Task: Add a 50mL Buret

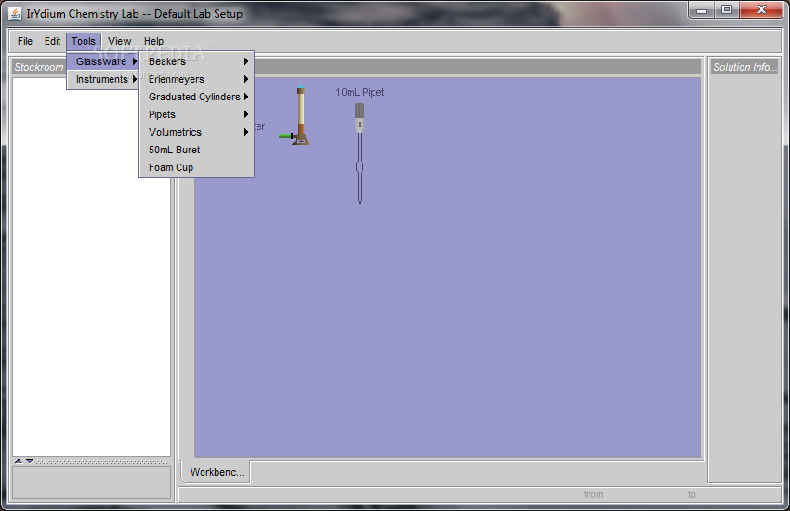Action: pyautogui.click(x=196, y=150)
